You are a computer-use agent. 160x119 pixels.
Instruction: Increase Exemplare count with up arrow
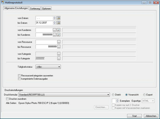click(117, 100)
